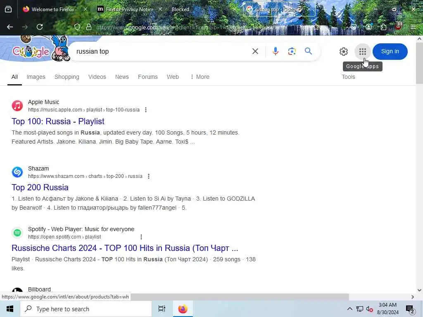Show hidden tray icons chevron
The image size is (423, 317).
click(x=349, y=309)
